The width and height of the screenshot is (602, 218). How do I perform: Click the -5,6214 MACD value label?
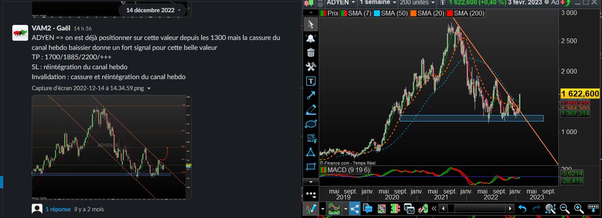tap(572, 172)
